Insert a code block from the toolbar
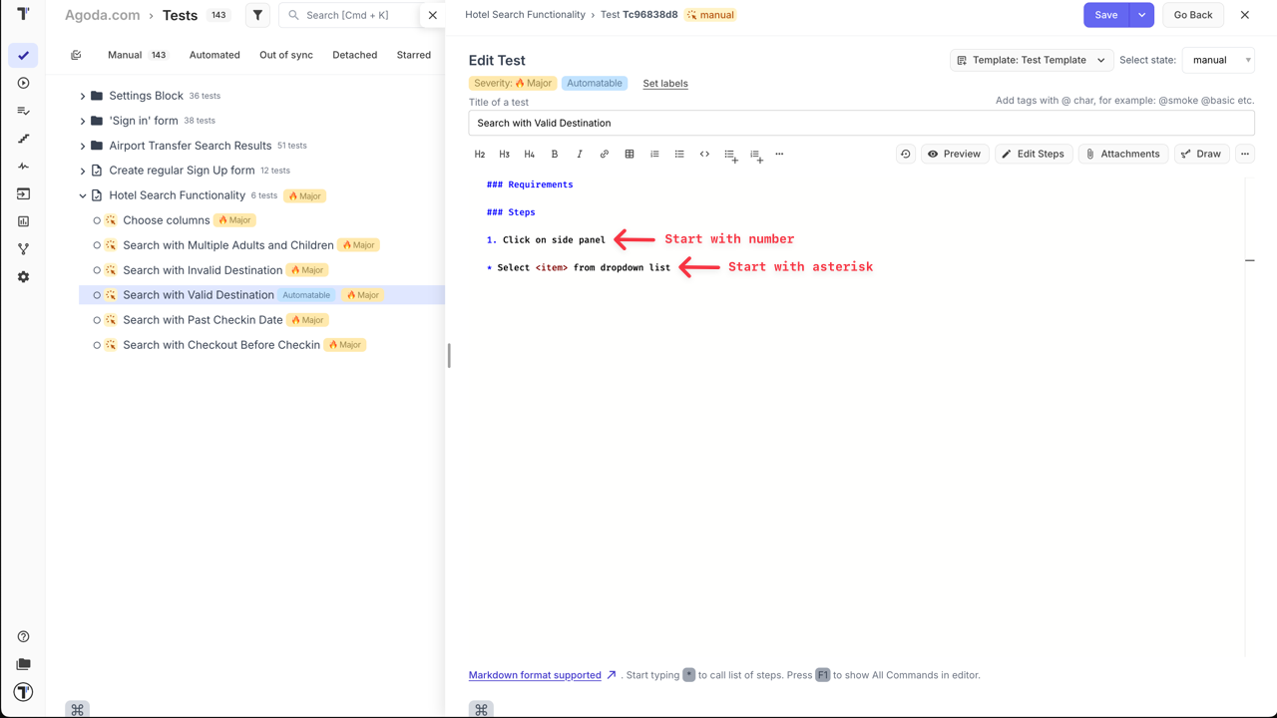Screen dimensions: 1277x718 tap(704, 154)
